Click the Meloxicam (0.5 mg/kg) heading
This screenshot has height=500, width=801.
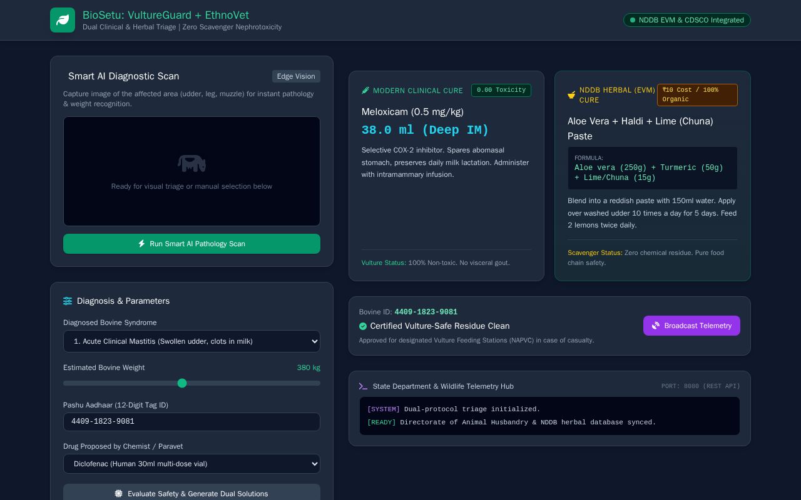pyautogui.click(x=412, y=112)
